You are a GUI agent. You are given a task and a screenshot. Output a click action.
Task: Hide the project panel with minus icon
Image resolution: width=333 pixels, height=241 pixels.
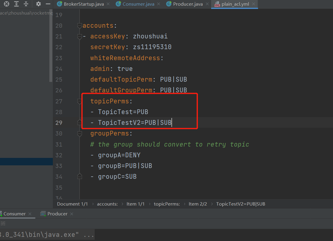point(48,4)
